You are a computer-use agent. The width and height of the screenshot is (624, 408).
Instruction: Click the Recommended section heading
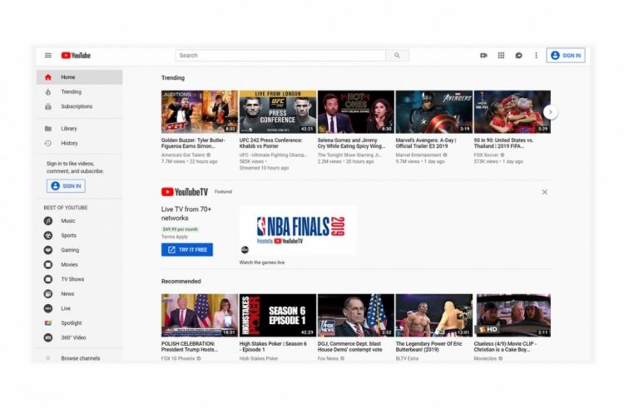pyautogui.click(x=181, y=281)
